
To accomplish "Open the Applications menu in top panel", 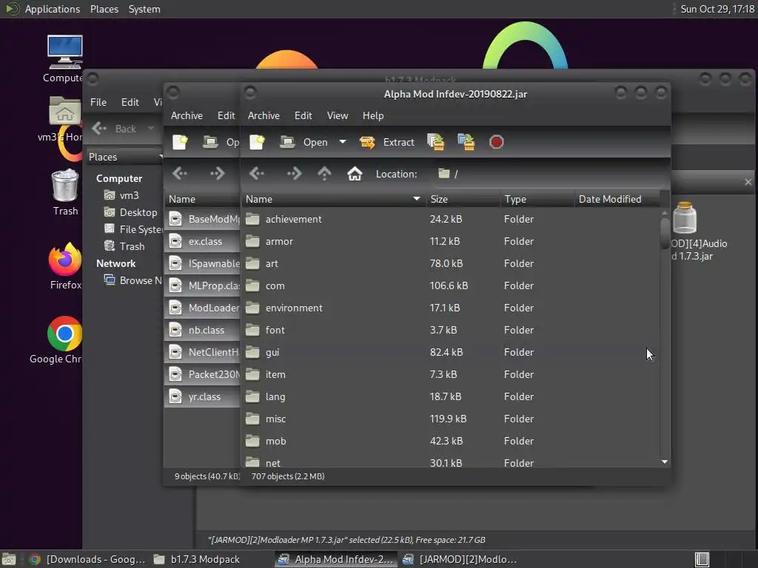I will point(53,9).
